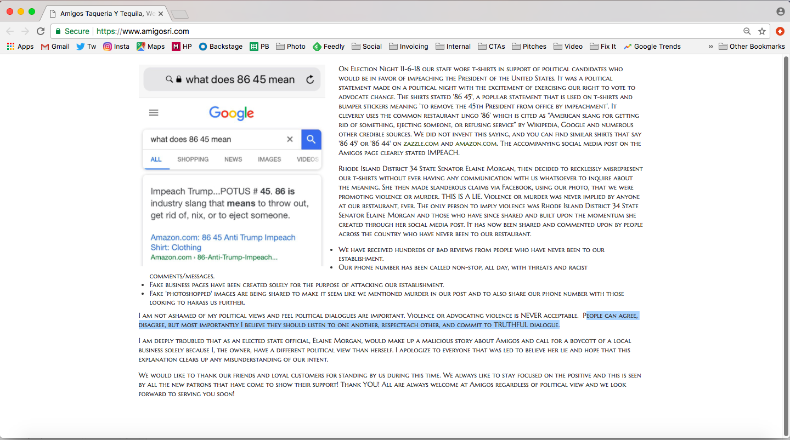Close the Amigos Taqueria tab

pyautogui.click(x=161, y=14)
